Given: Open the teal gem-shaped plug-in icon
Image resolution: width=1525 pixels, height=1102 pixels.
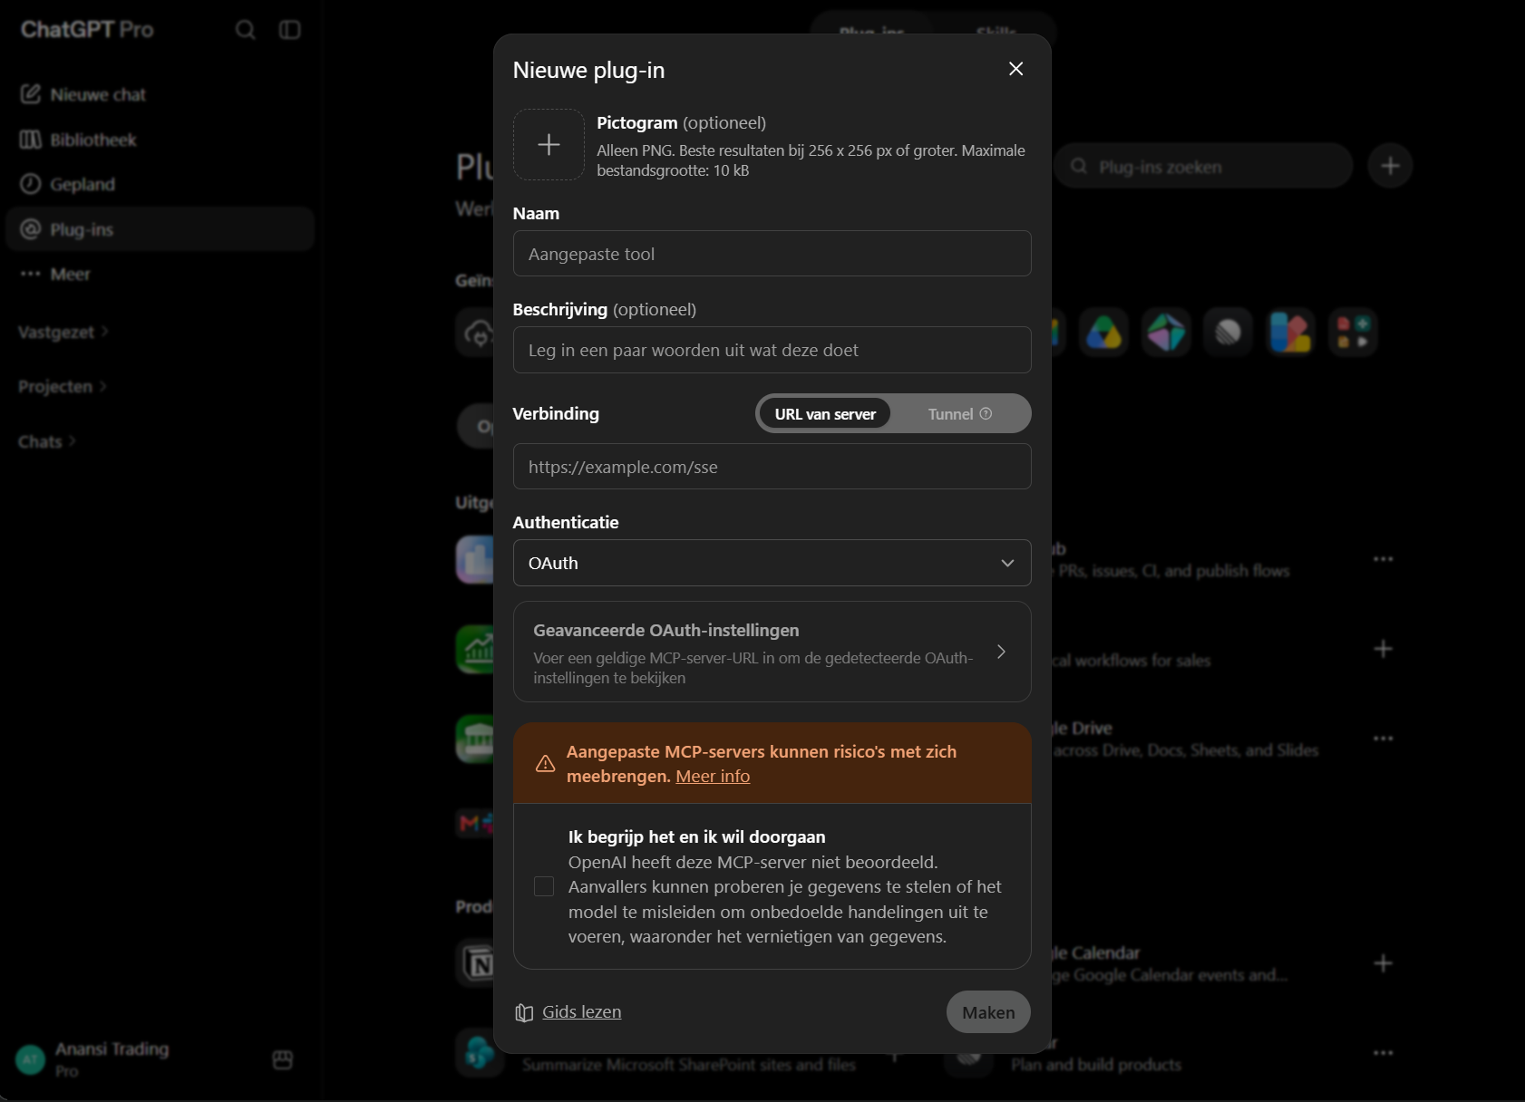Looking at the screenshot, I should pyautogui.click(x=1166, y=333).
